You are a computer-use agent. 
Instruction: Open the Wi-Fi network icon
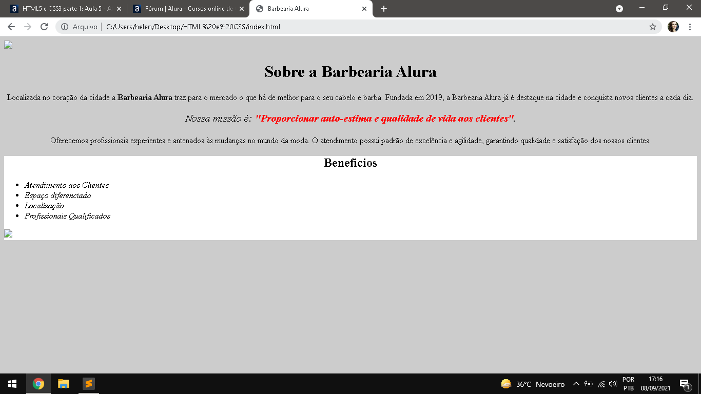[601, 384]
